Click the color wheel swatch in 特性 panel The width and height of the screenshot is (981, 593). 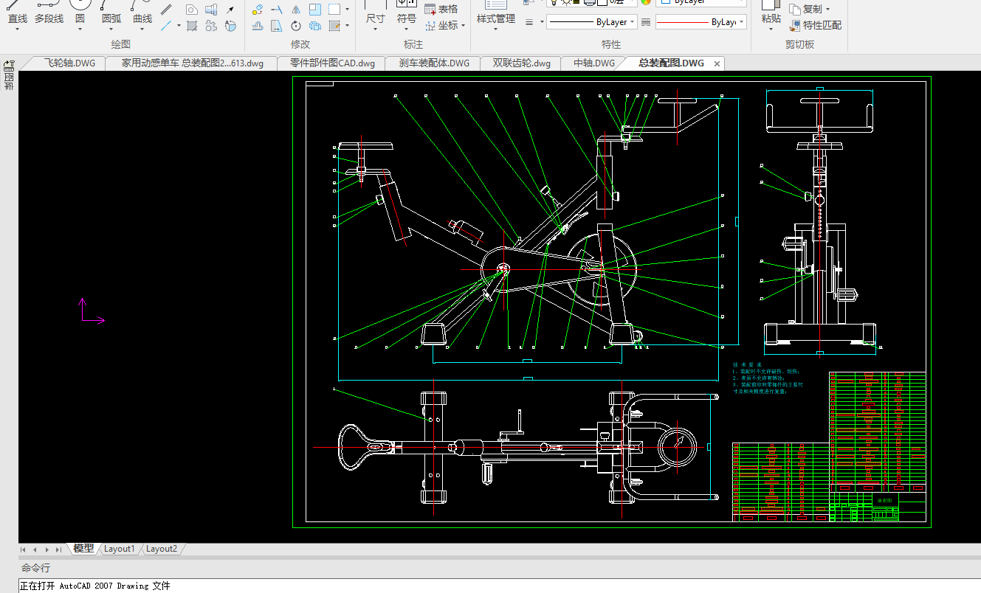646,1
